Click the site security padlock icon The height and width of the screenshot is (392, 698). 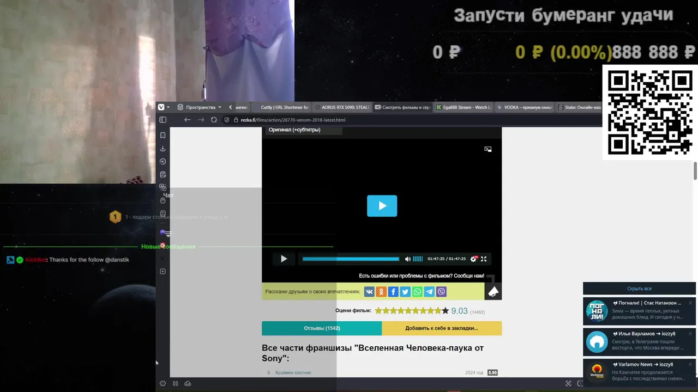[x=236, y=120]
